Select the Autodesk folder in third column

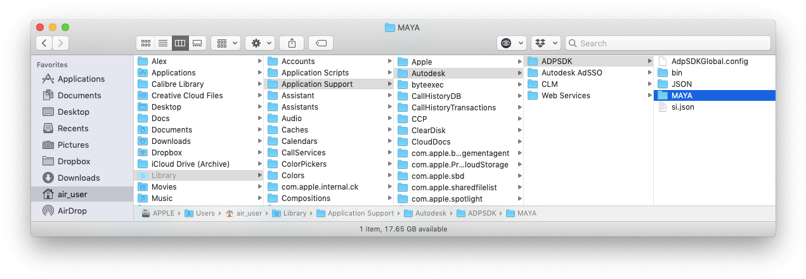tap(458, 74)
